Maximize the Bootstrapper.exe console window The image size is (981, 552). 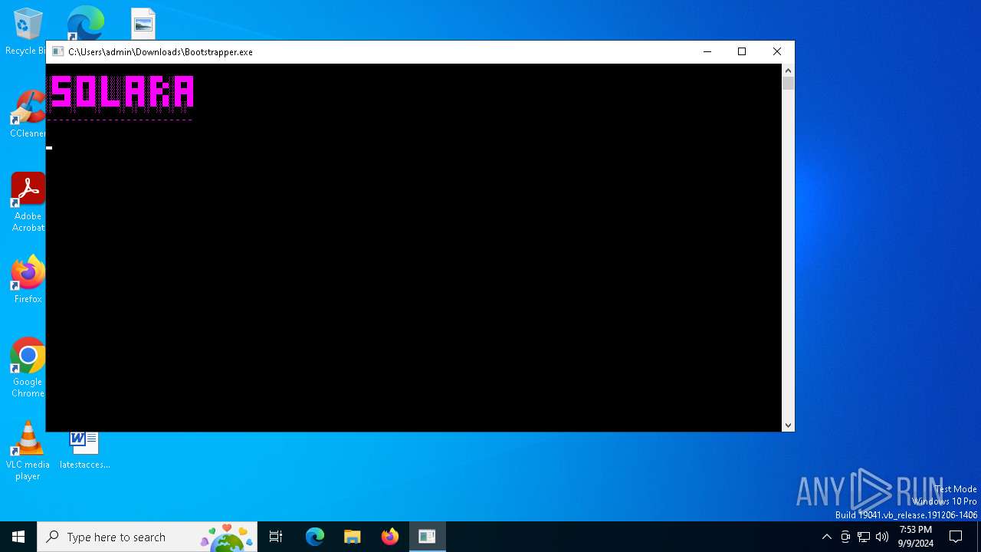click(742, 51)
